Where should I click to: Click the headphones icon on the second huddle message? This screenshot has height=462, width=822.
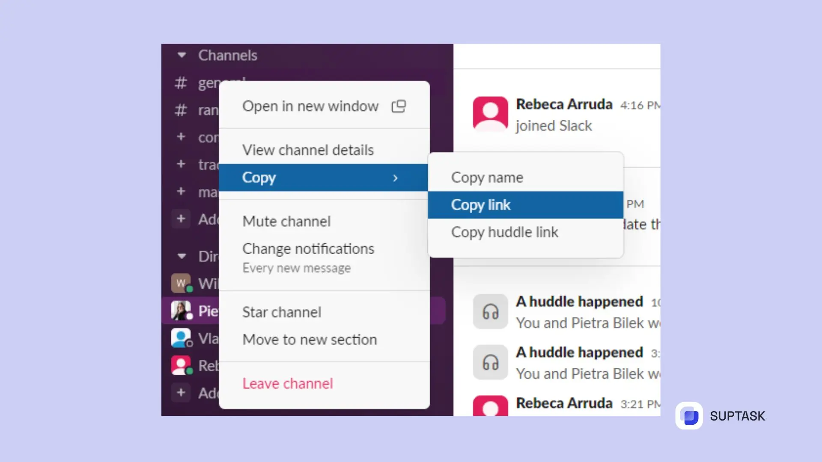click(x=490, y=362)
